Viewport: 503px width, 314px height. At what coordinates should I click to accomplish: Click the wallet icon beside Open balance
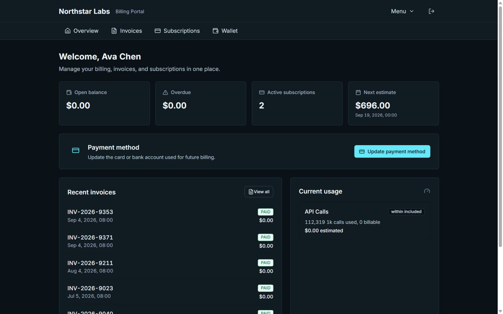(69, 92)
